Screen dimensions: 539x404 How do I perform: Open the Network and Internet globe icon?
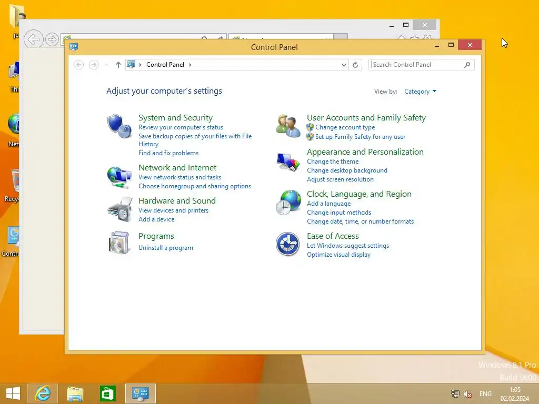coord(119,177)
